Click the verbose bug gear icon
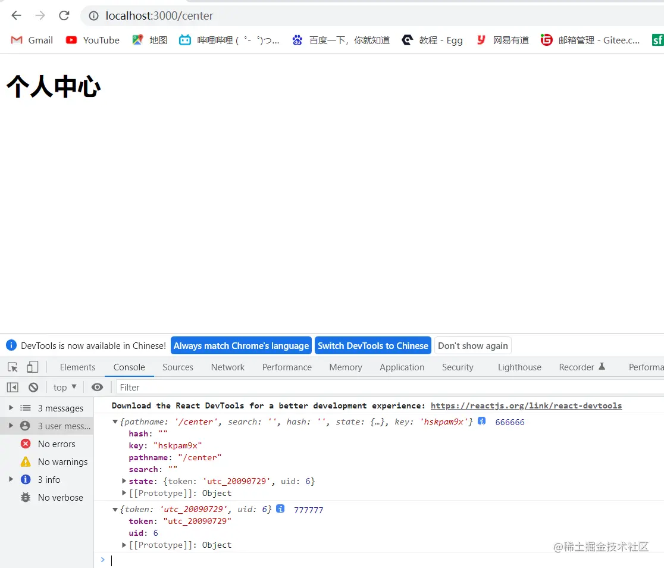The width and height of the screenshot is (664, 568). coord(26,497)
